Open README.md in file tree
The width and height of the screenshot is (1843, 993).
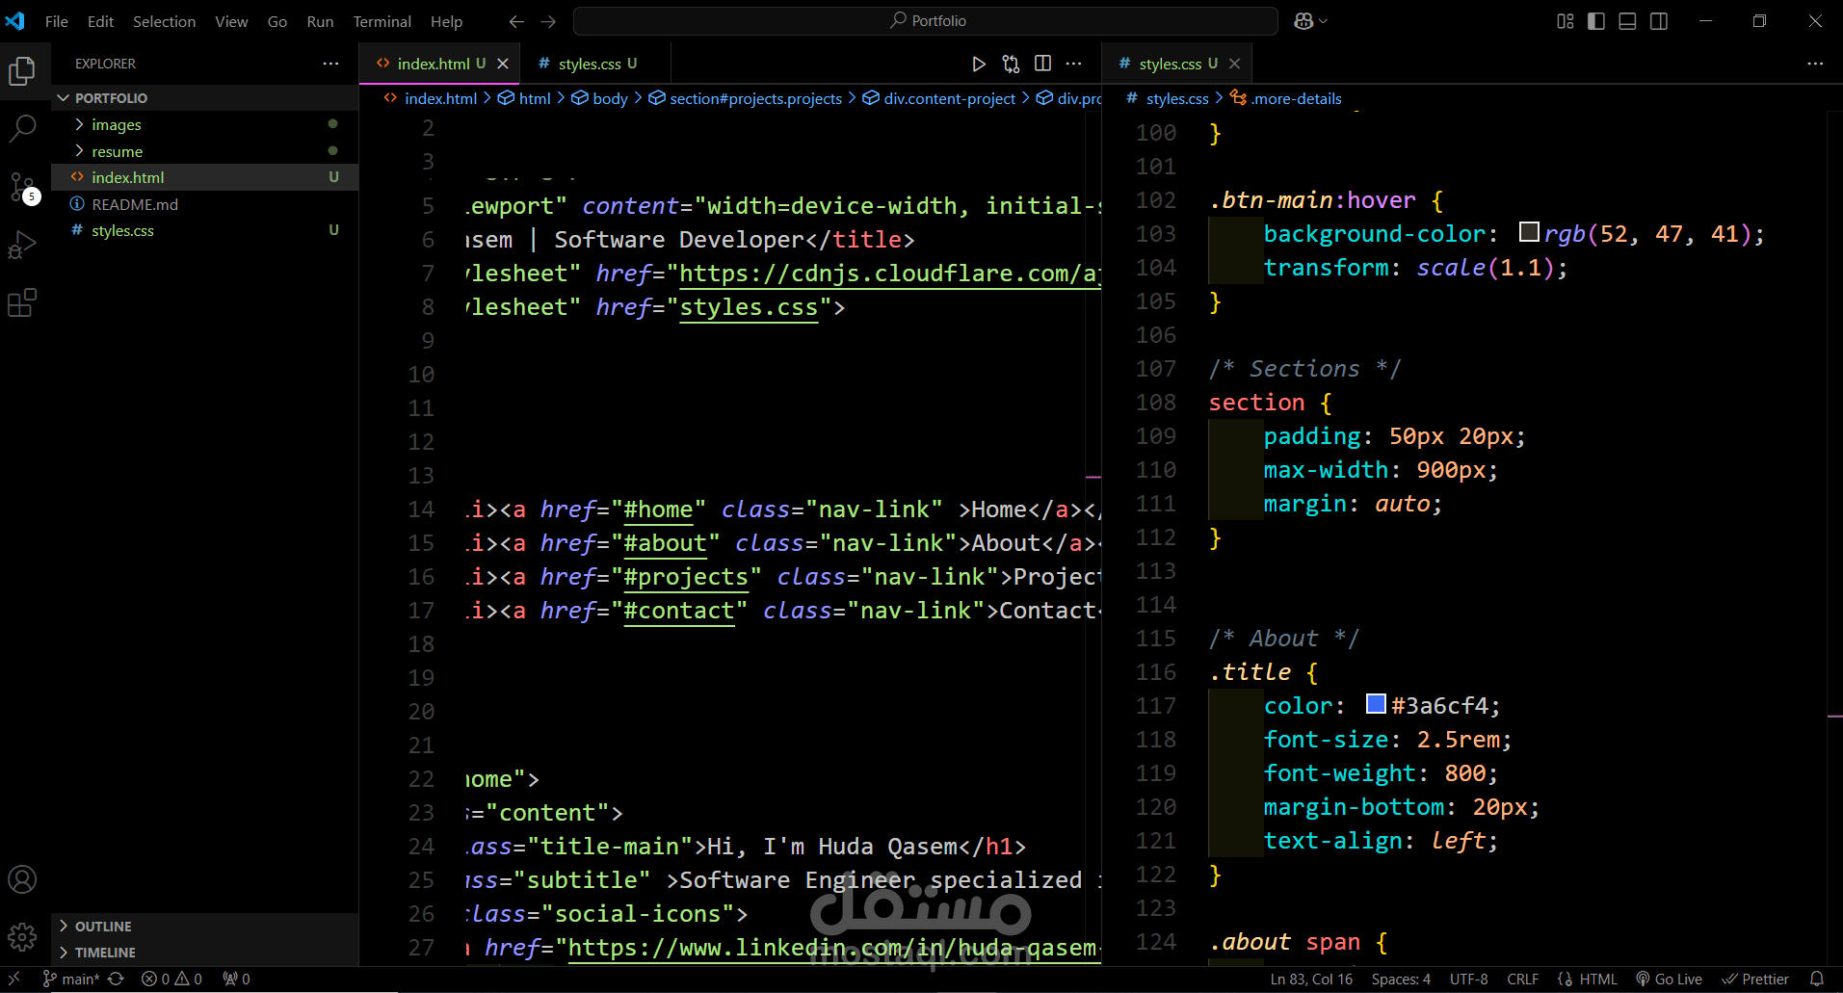(204, 204)
